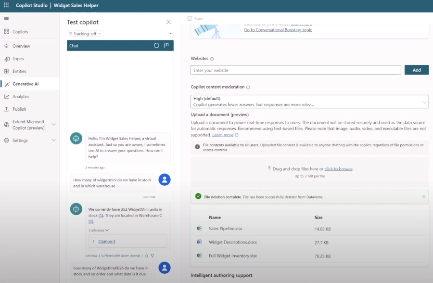Open Publish page
The width and height of the screenshot is (433, 283).
coord(19,109)
